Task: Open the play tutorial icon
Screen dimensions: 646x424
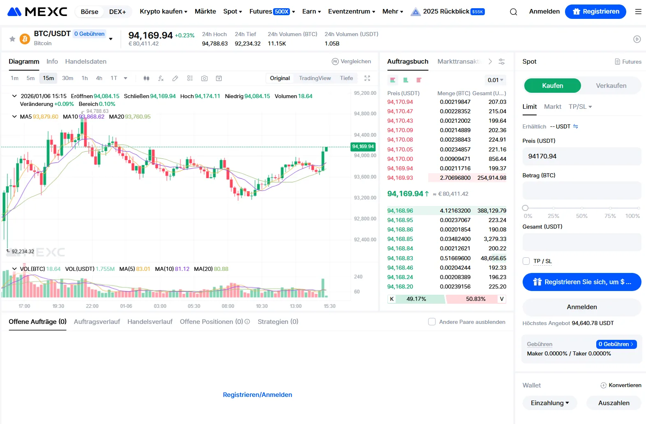Action: (637, 39)
